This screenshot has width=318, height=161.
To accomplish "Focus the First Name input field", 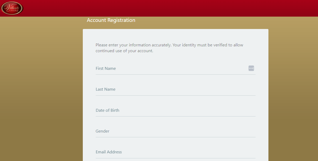I will coord(176,69).
